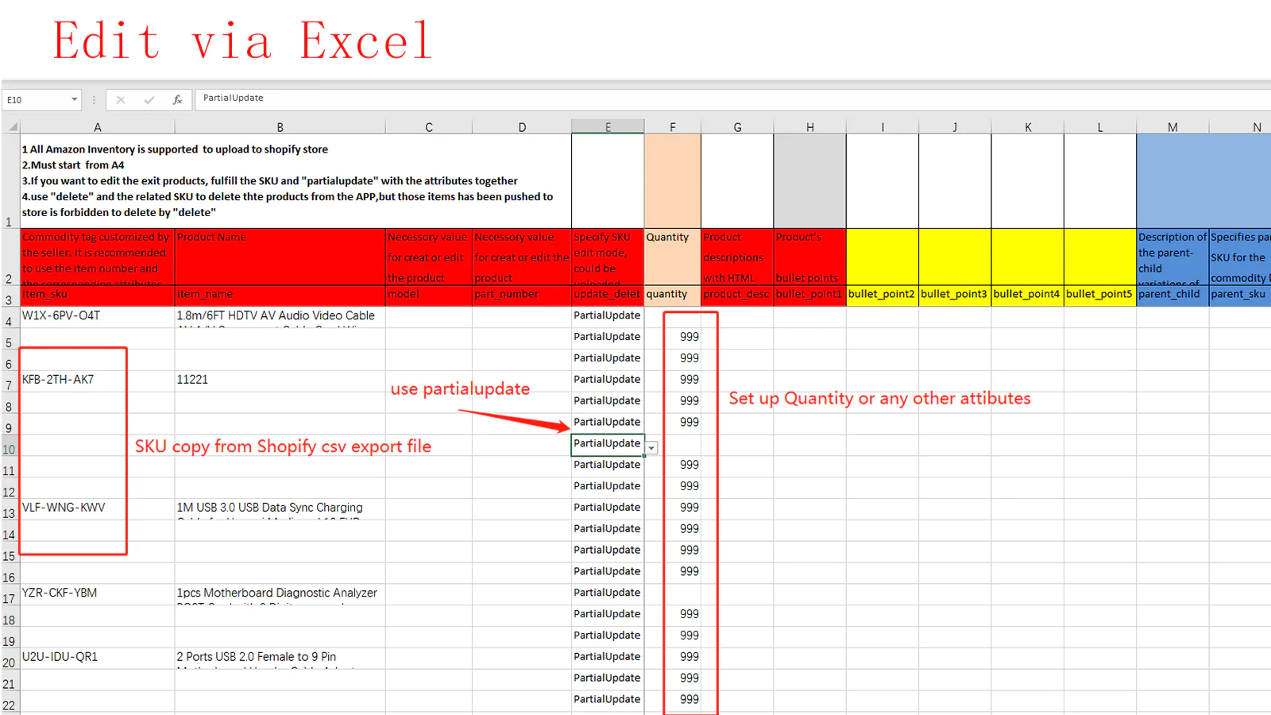1271x715 pixels.
Task: Select the yellow bullet_point3 header cell
Action: coord(954,294)
